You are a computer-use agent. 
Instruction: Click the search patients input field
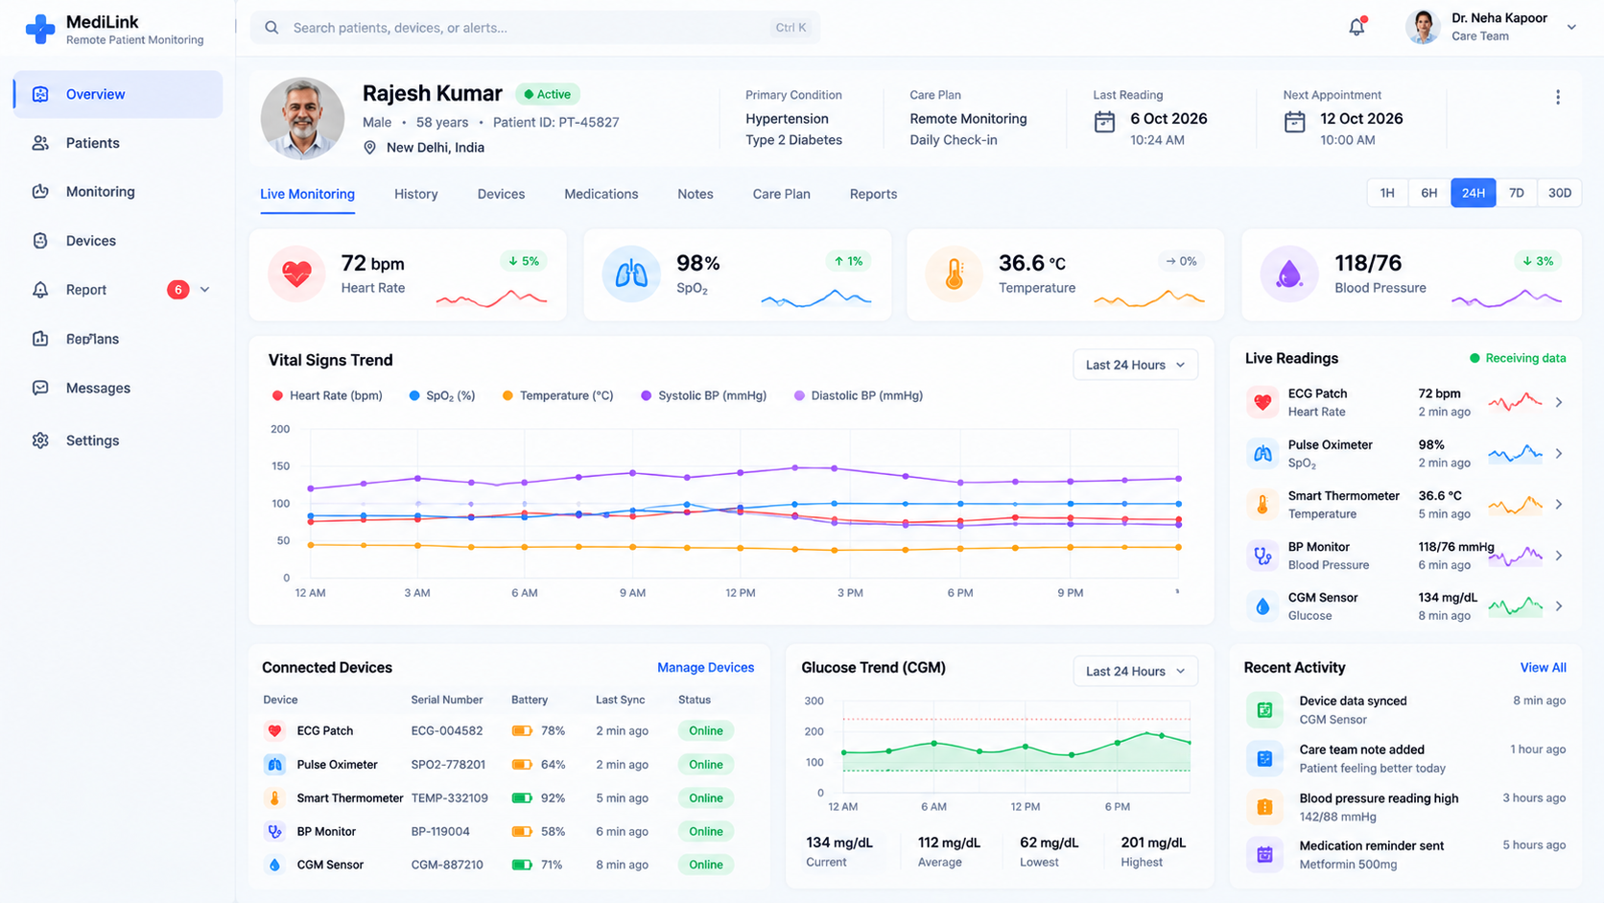[x=535, y=28]
